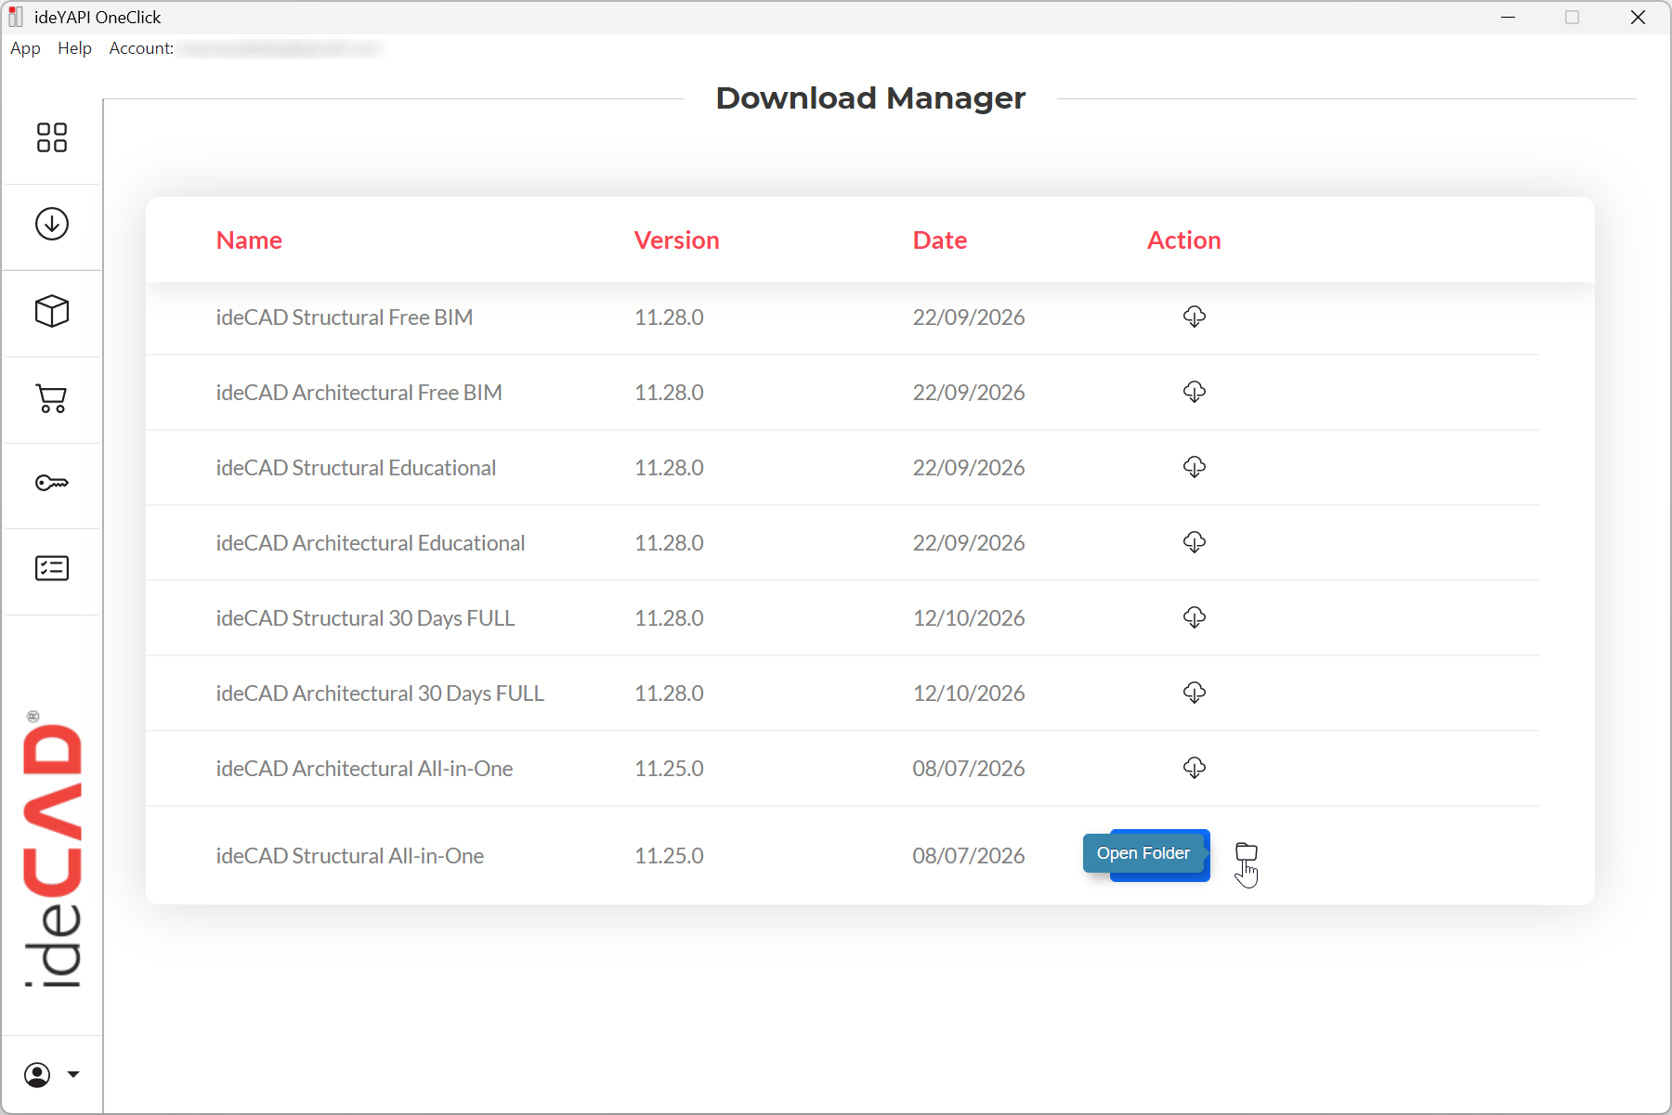
Task: Open the license key sidebar icon
Action: [52, 483]
